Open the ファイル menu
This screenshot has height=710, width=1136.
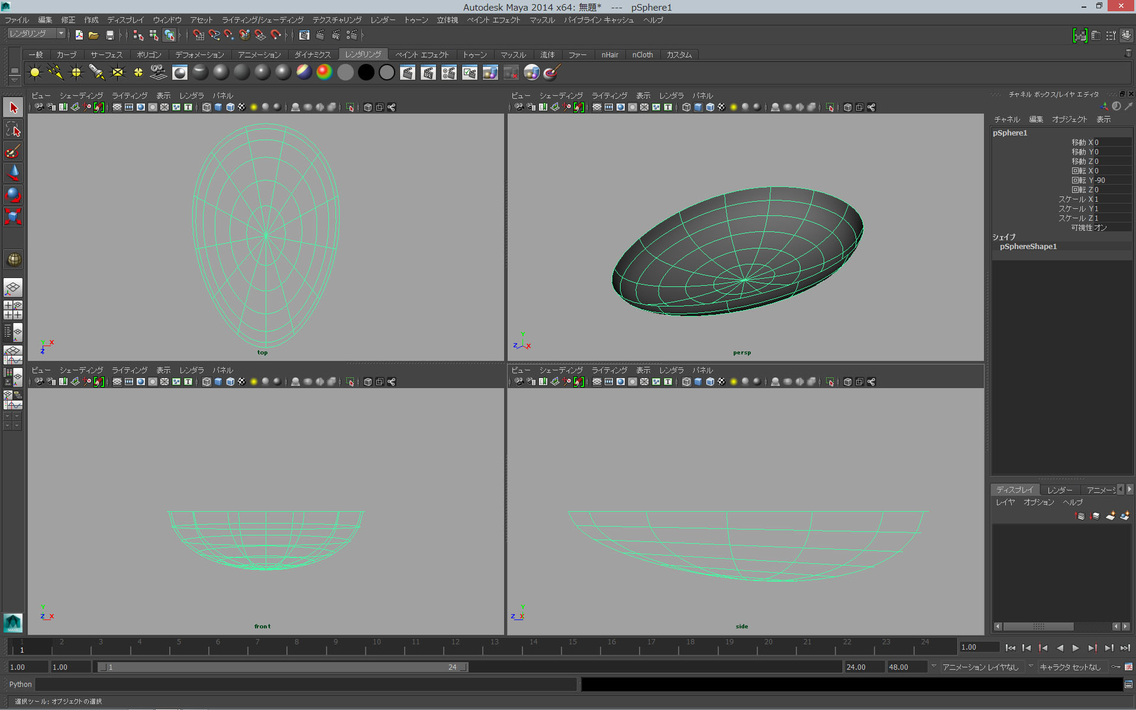click(17, 20)
